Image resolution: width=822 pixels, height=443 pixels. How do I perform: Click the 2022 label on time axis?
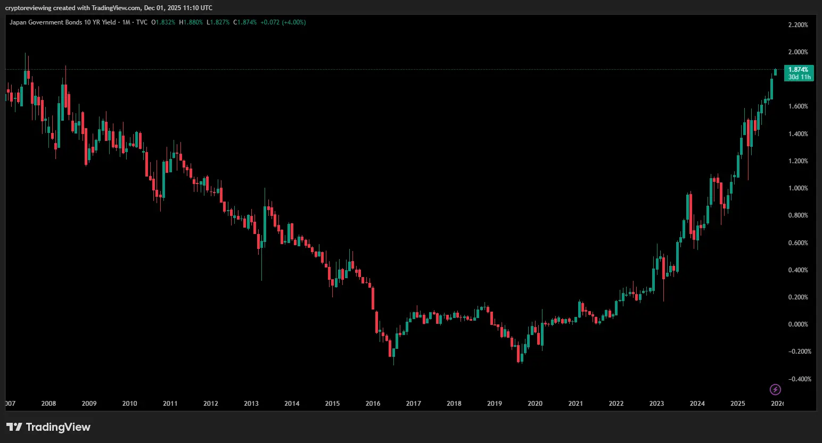coord(616,404)
